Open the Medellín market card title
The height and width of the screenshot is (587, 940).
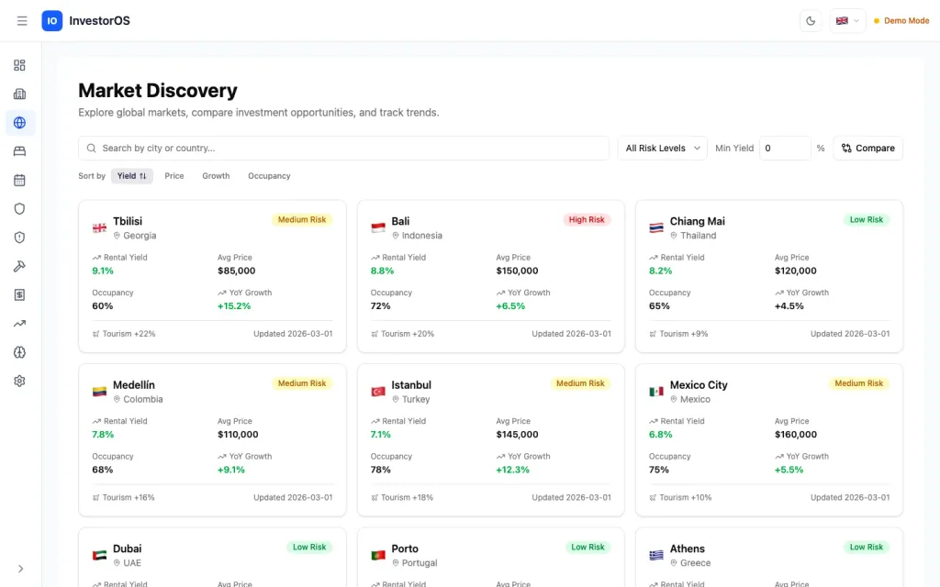click(x=134, y=385)
